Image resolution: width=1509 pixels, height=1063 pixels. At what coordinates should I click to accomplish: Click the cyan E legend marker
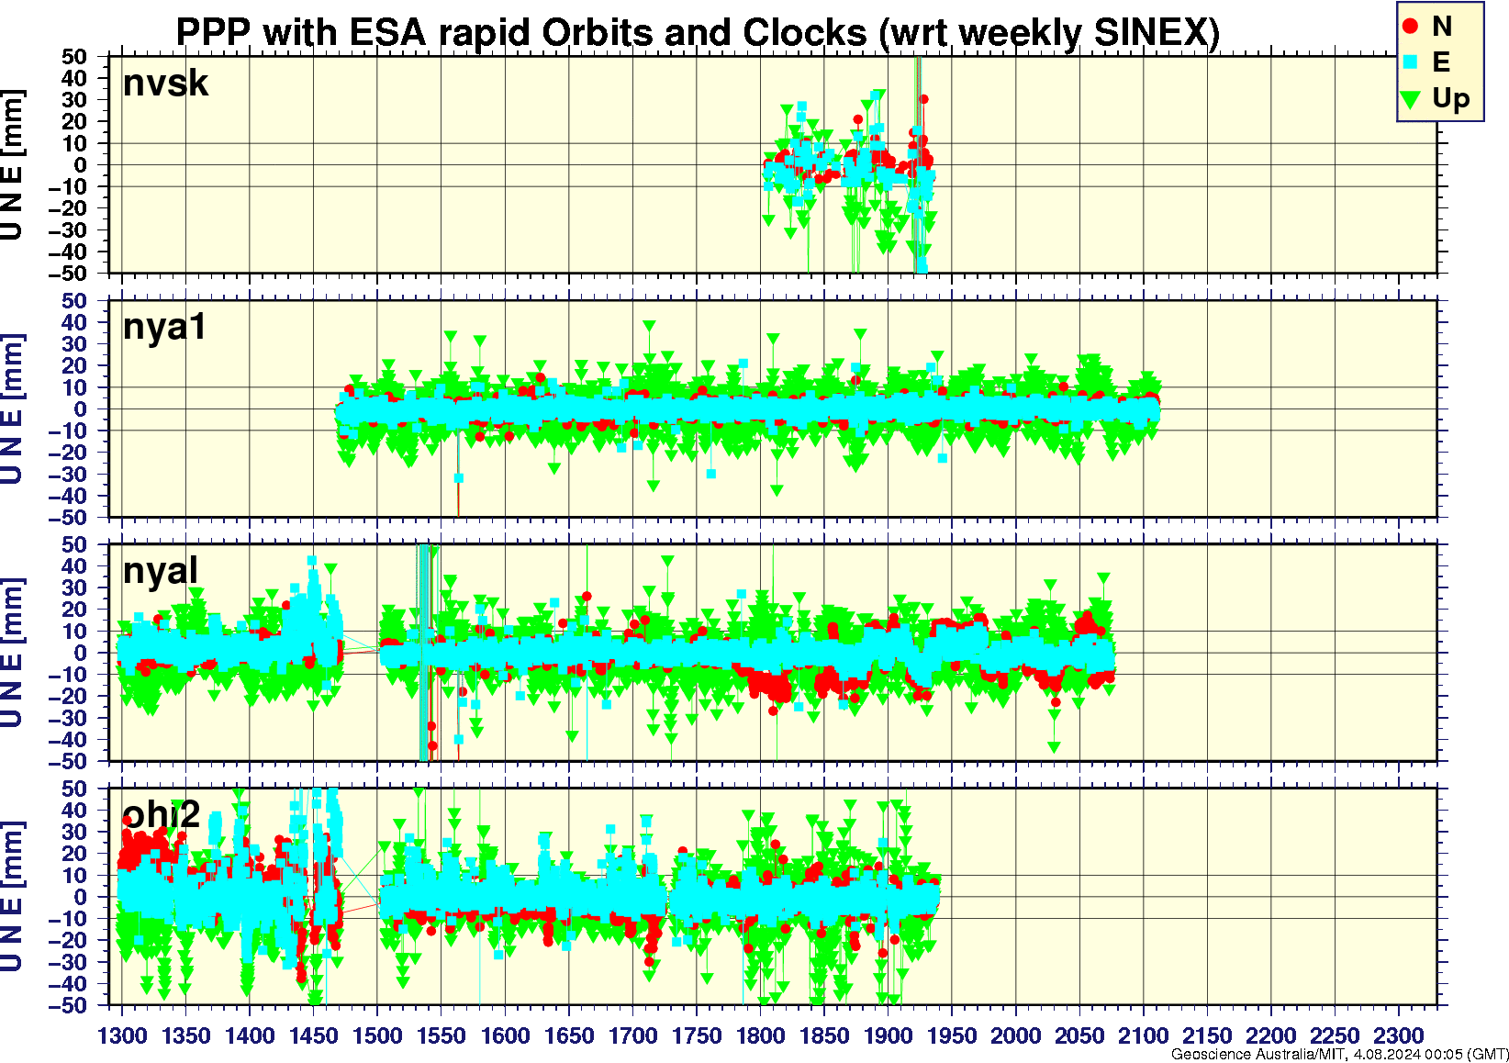(x=1412, y=62)
